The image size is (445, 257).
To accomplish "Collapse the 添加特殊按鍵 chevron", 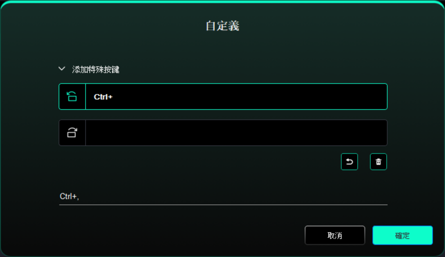I will pyautogui.click(x=62, y=69).
